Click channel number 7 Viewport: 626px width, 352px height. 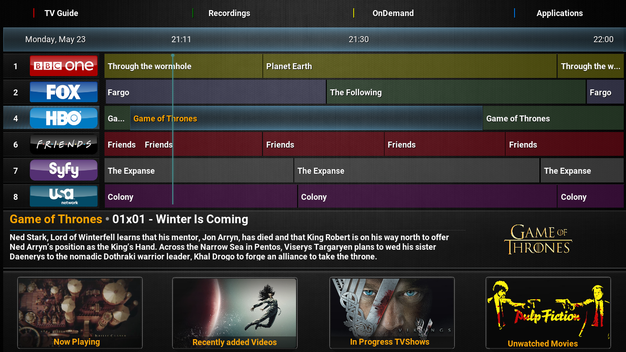click(15, 171)
